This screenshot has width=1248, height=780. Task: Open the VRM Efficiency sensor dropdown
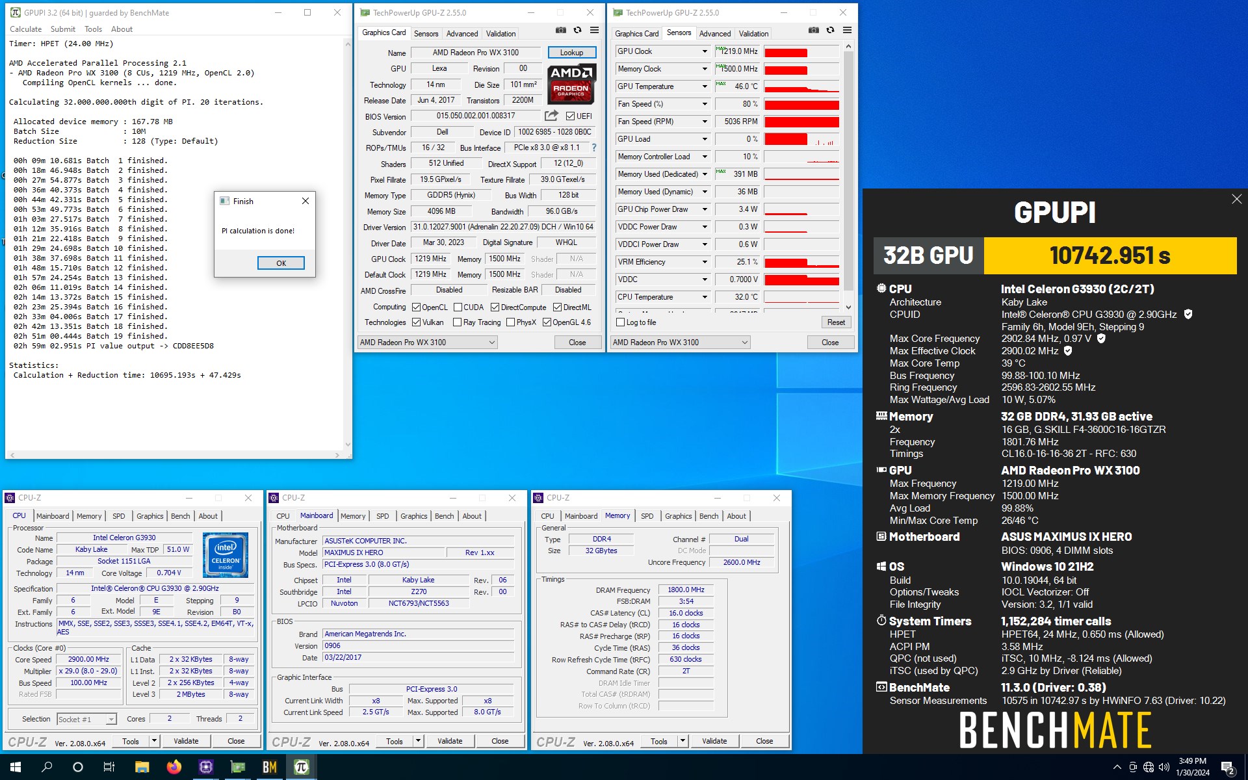point(705,262)
